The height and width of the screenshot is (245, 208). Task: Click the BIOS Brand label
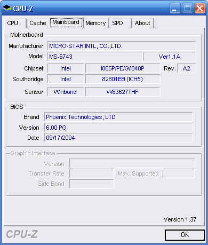point(31,117)
